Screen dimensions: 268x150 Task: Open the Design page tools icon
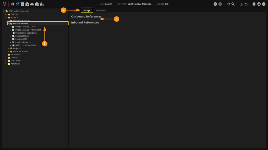(17, 4)
